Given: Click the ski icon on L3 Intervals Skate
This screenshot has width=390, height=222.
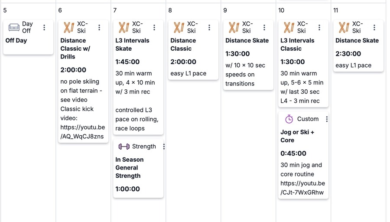Looking at the screenshot, I should (124, 27).
